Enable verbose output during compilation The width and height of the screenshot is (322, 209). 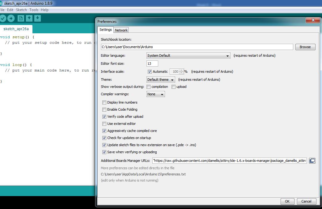coord(148,87)
